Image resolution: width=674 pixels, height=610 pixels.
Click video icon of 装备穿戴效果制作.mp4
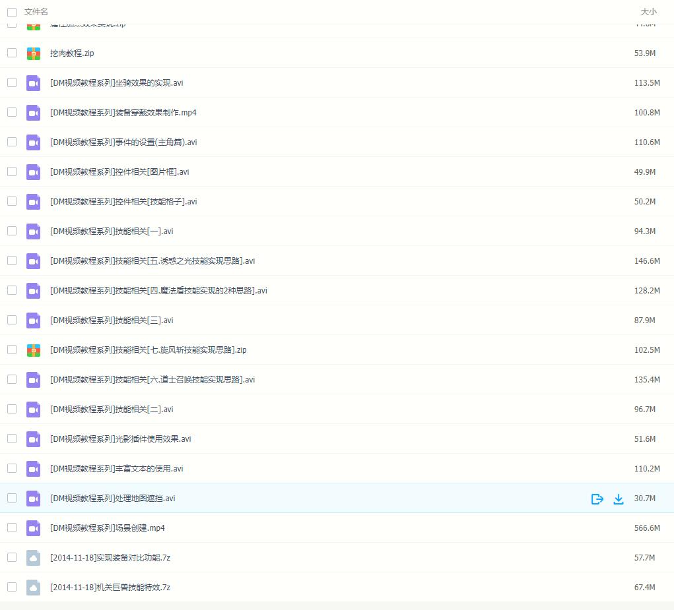click(34, 113)
